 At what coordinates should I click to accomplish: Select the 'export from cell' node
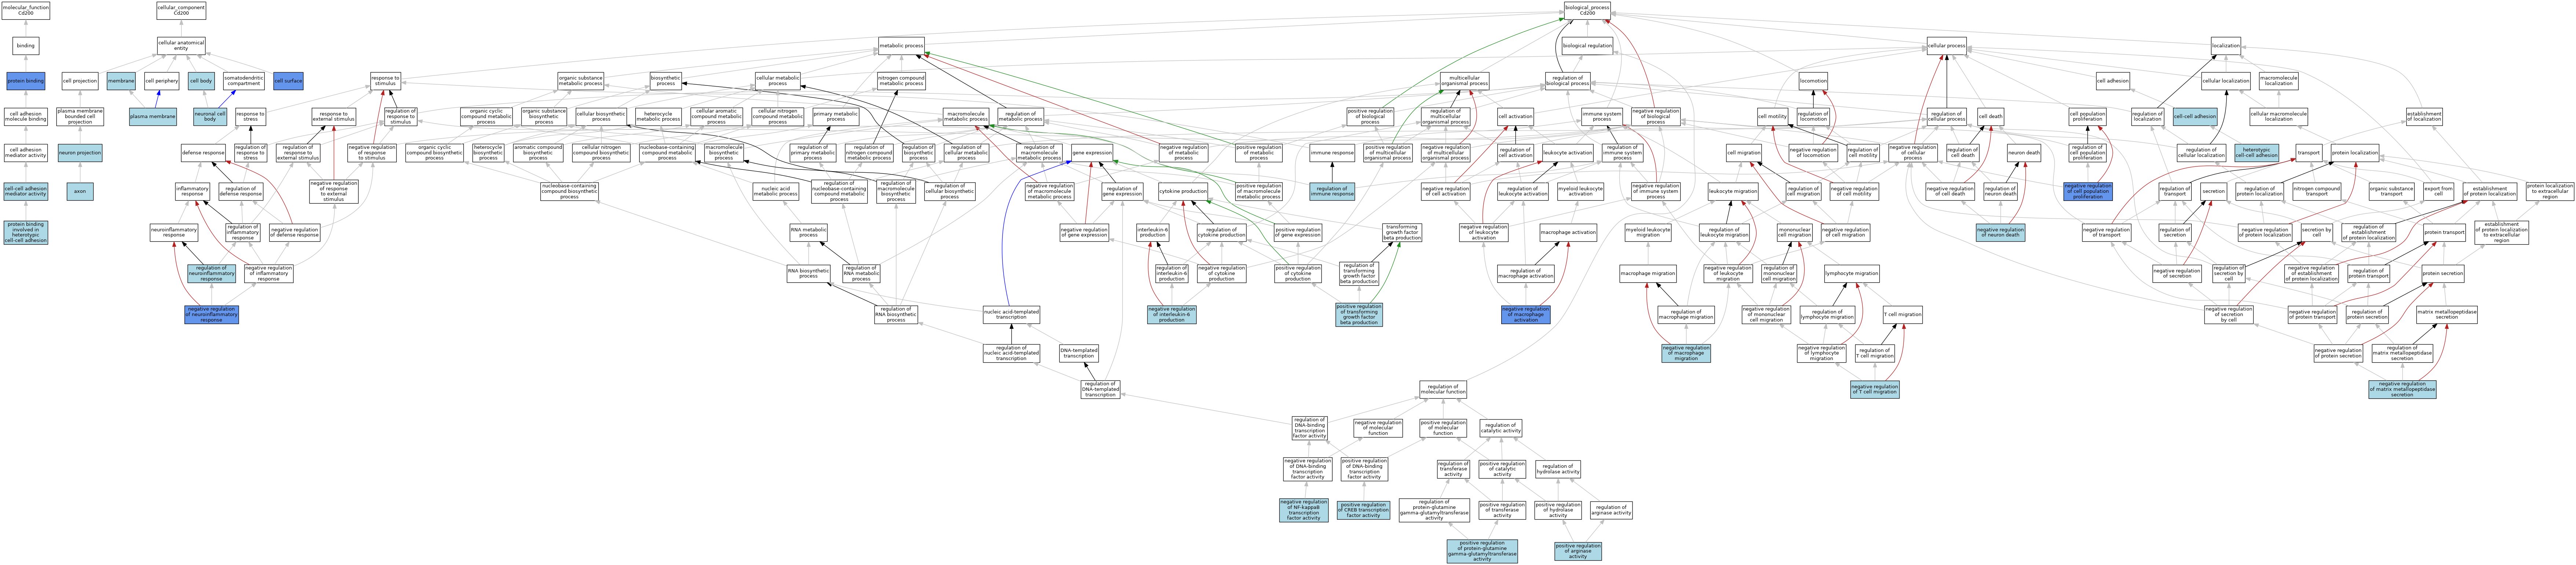[x=2439, y=191]
